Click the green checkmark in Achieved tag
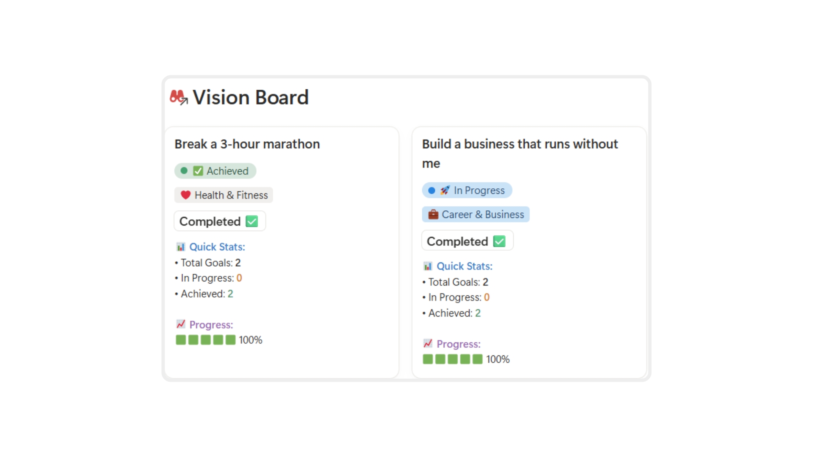This screenshot has height=457, width=813. [x=198, y=171]
